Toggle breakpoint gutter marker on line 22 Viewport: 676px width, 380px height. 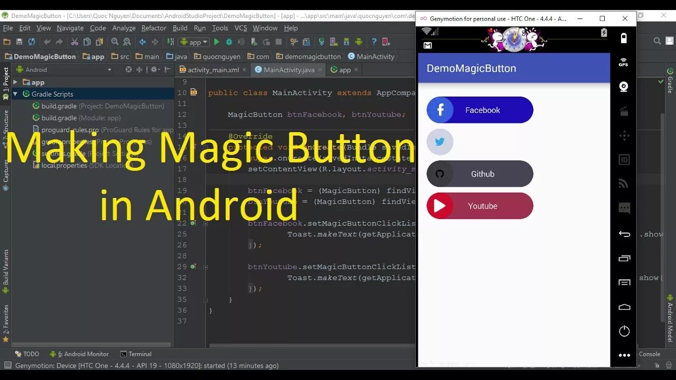[x=193, y=223]
